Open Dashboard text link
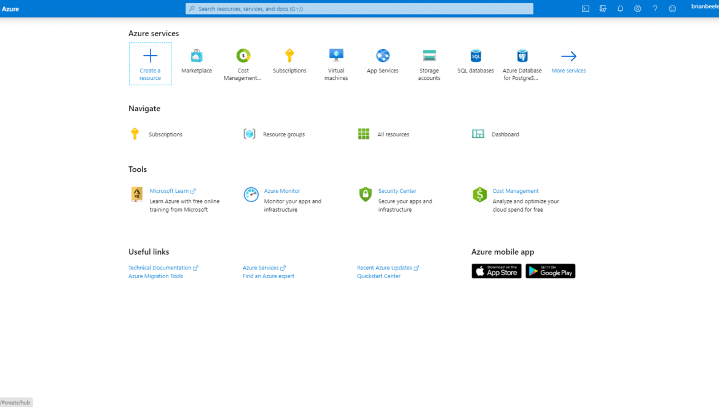 point(505,134)
